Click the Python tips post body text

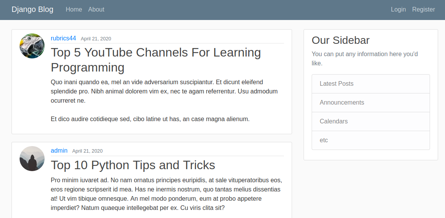pyautogui.click(x=166, y=194)
